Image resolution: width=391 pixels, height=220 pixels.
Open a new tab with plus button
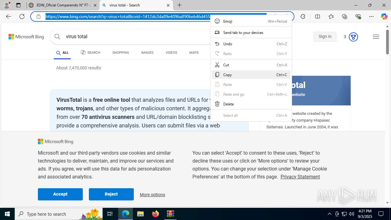[x=180, y=5]
